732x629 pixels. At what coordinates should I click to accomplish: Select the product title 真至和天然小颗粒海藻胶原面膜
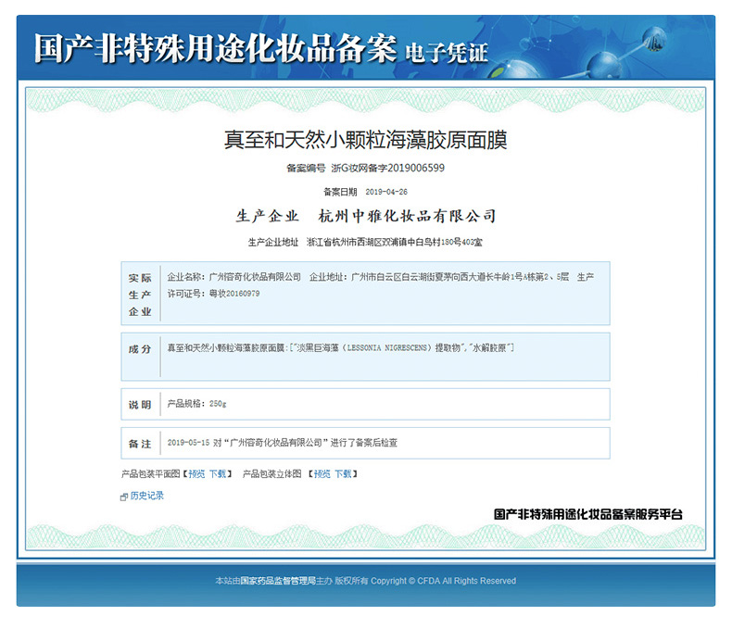[x=365, y=140]
